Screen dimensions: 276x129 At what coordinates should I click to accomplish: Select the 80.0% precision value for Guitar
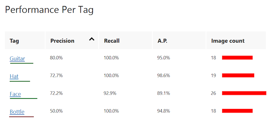56,58
